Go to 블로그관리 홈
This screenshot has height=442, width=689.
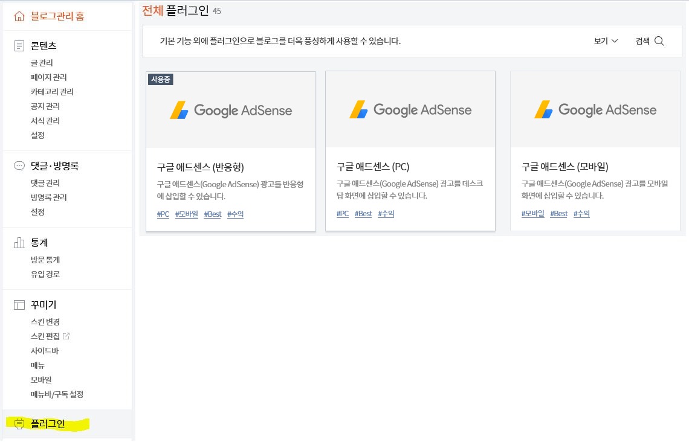[57, 16]
